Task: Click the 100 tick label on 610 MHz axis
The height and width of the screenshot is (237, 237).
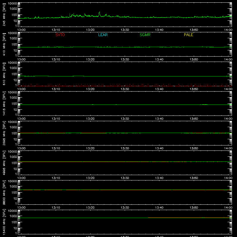Action: (x=14, y=74)
